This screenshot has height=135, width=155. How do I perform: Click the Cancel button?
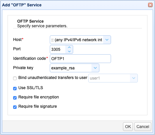click(143, 127)
